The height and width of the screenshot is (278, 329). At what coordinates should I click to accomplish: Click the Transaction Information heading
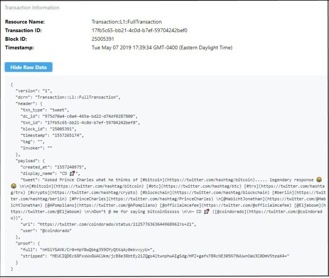tap(32, 8)
